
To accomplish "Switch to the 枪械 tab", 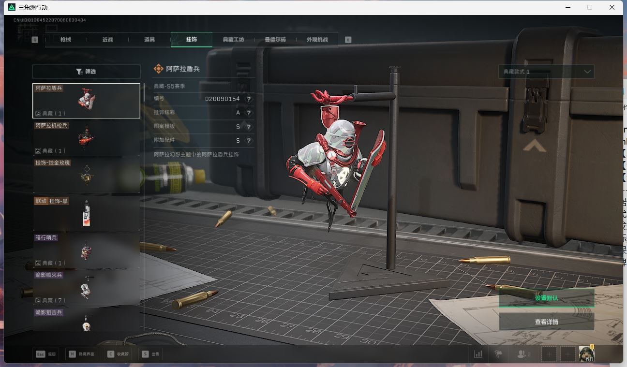I will point(66,40).
